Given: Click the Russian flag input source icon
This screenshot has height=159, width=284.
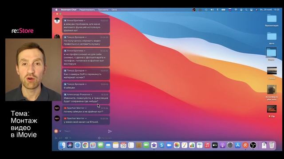Looking at the screenshot, I should click(230, 10).
